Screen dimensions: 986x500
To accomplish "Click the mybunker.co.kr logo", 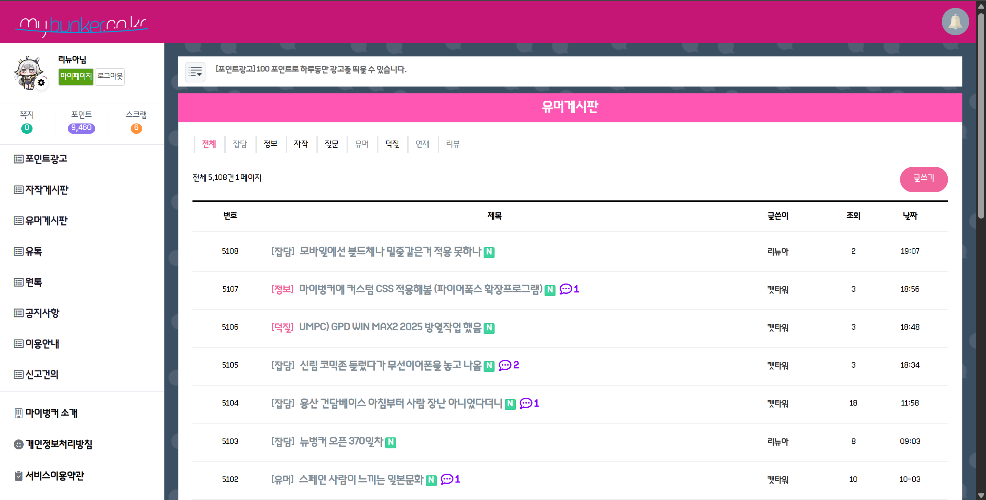I will (82, 25).
